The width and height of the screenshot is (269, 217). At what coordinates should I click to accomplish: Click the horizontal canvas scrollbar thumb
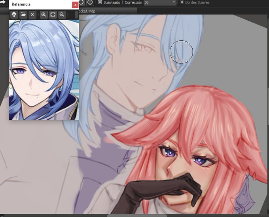(137, 216)
